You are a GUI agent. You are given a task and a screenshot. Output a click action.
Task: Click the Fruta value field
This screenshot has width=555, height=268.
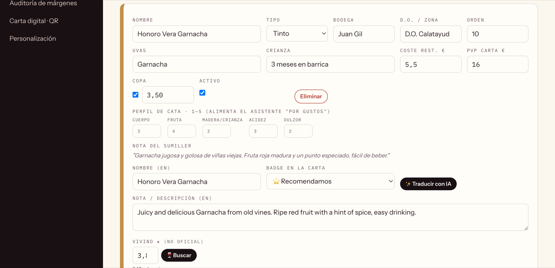point(182,131)
